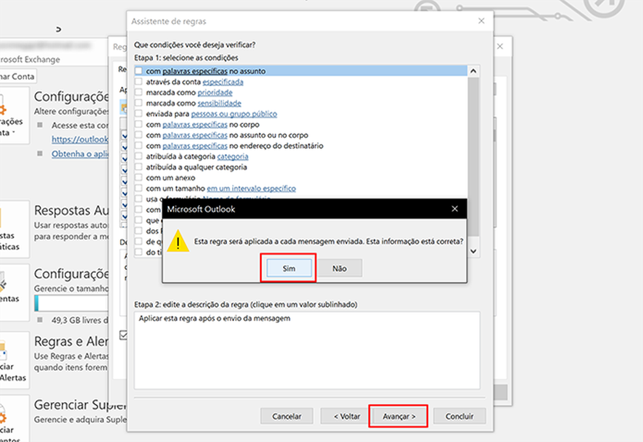Close the Regras e Alertas background dialog
Screen dimensions: 643x442
500,46
